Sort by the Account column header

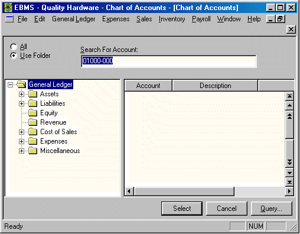click(x=148, y=86)
